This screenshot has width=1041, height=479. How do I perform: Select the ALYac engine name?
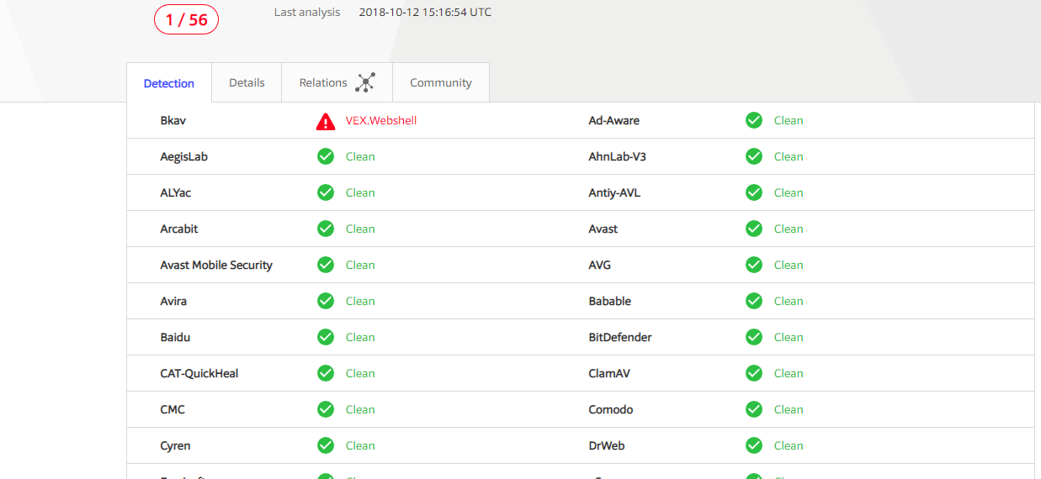(x=176, y=192)
